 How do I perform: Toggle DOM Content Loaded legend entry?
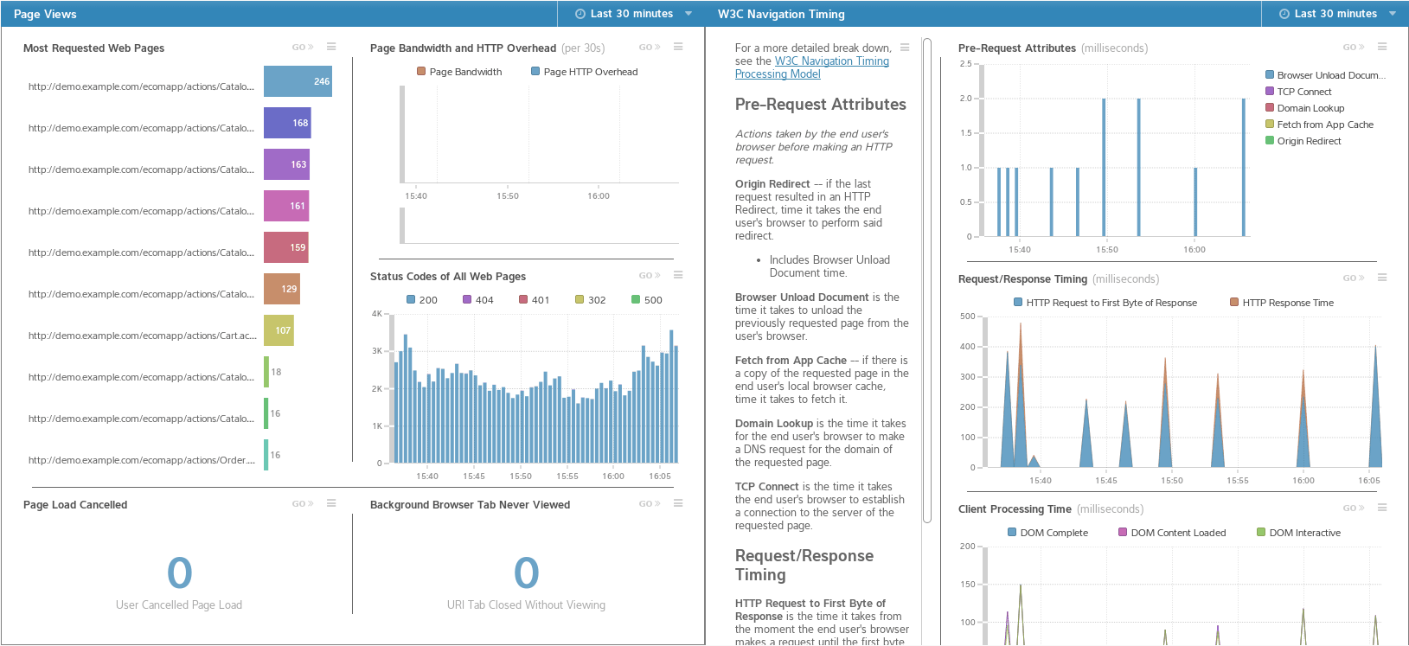point(1172,533)
